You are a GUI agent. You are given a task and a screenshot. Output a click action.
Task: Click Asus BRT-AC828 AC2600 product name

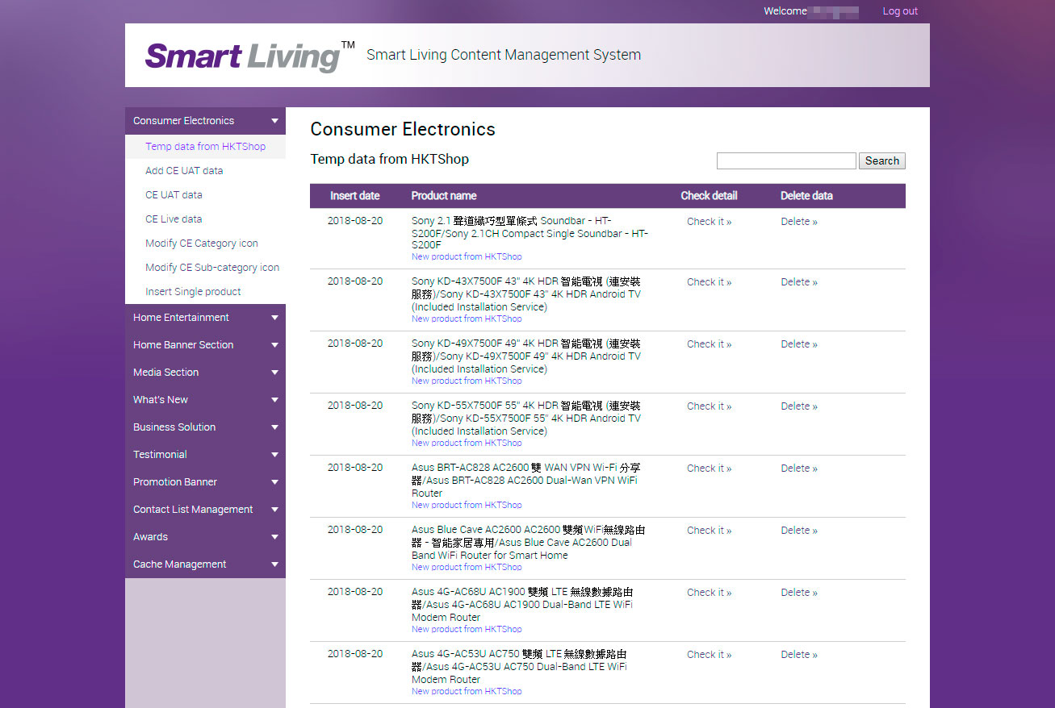click(526, 481)
